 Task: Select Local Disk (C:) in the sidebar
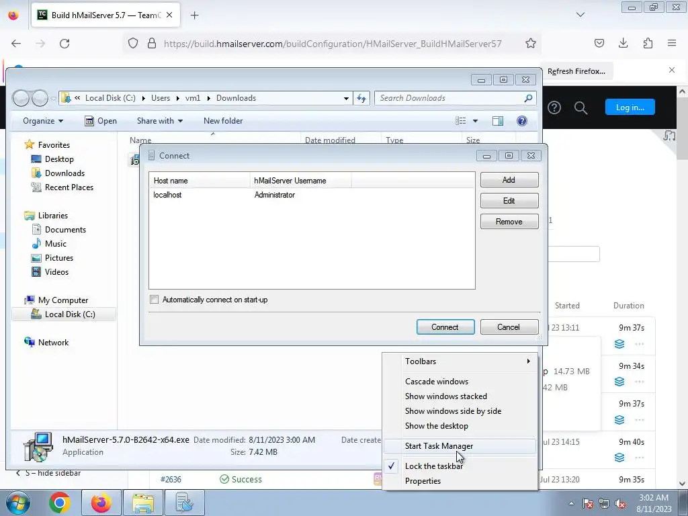pos(62,314)
